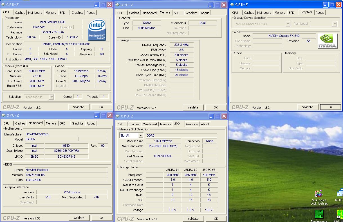Open the NVIDIA Quadro FX 540 display device dropdown
Screen dimensions: 343x222
288,24
